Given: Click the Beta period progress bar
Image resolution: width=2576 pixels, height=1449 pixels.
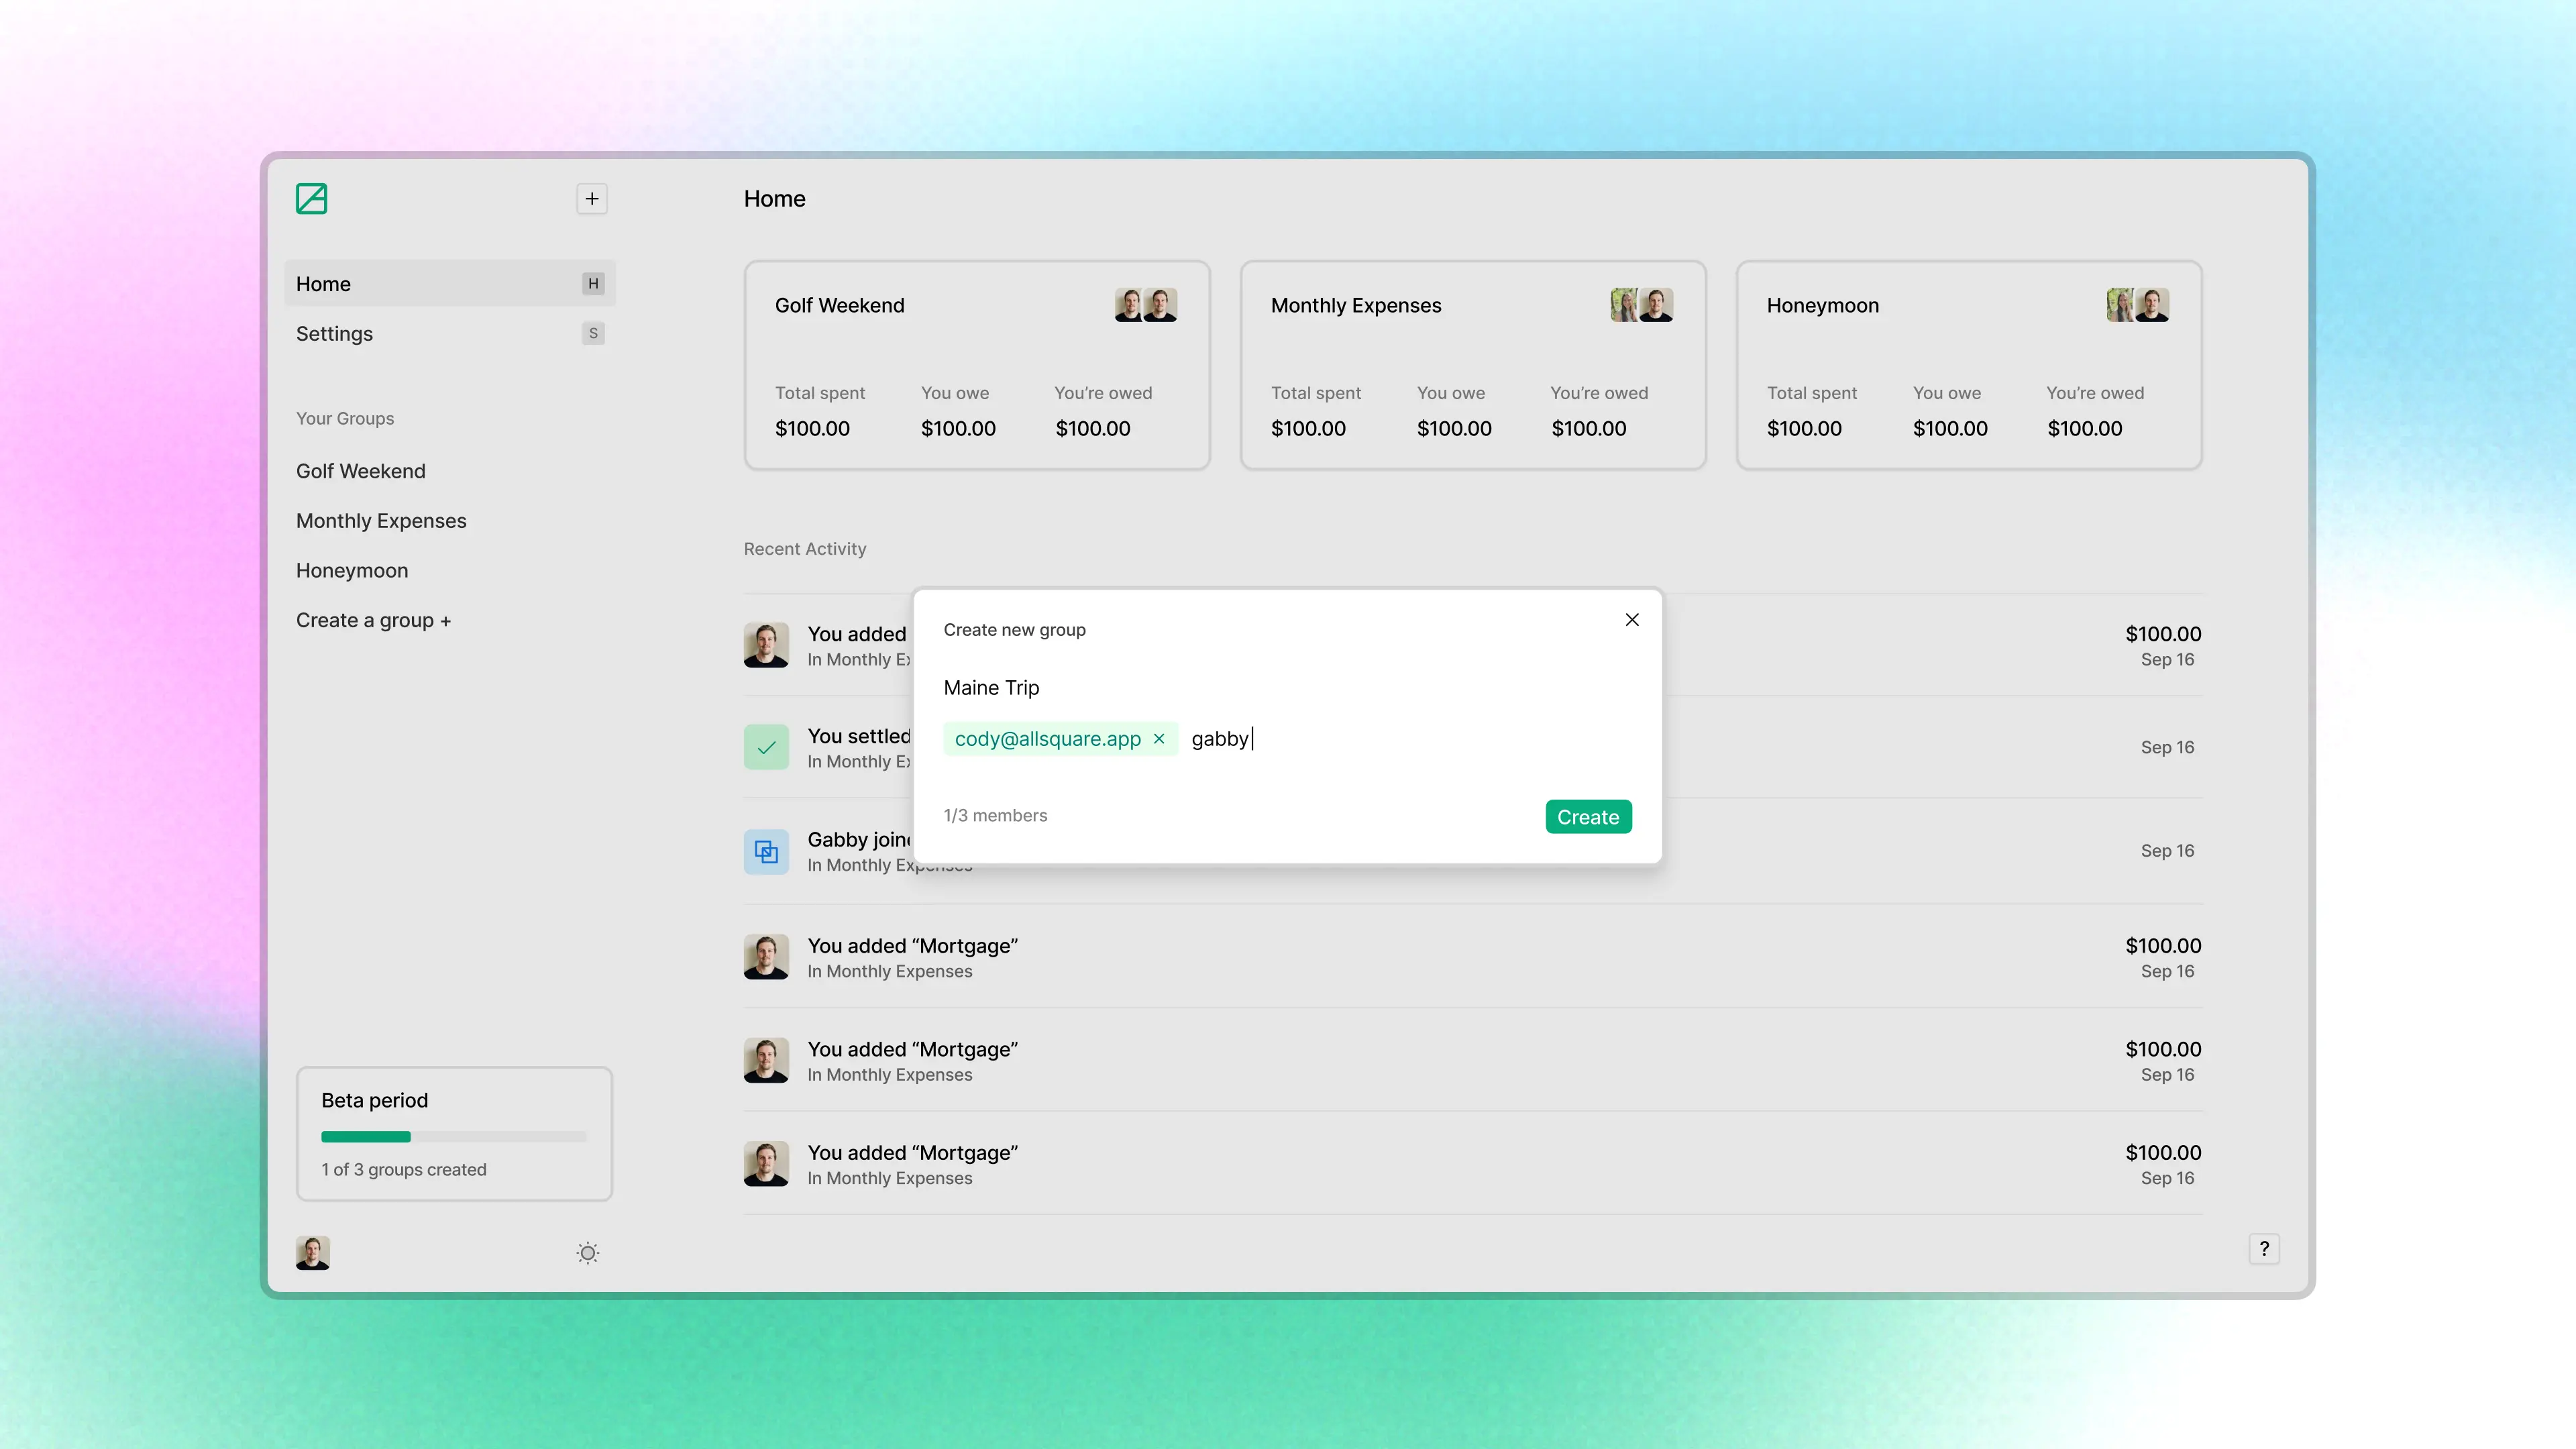Looking at the screenshot, I should pyautogui.click(x=453, y=1137).
